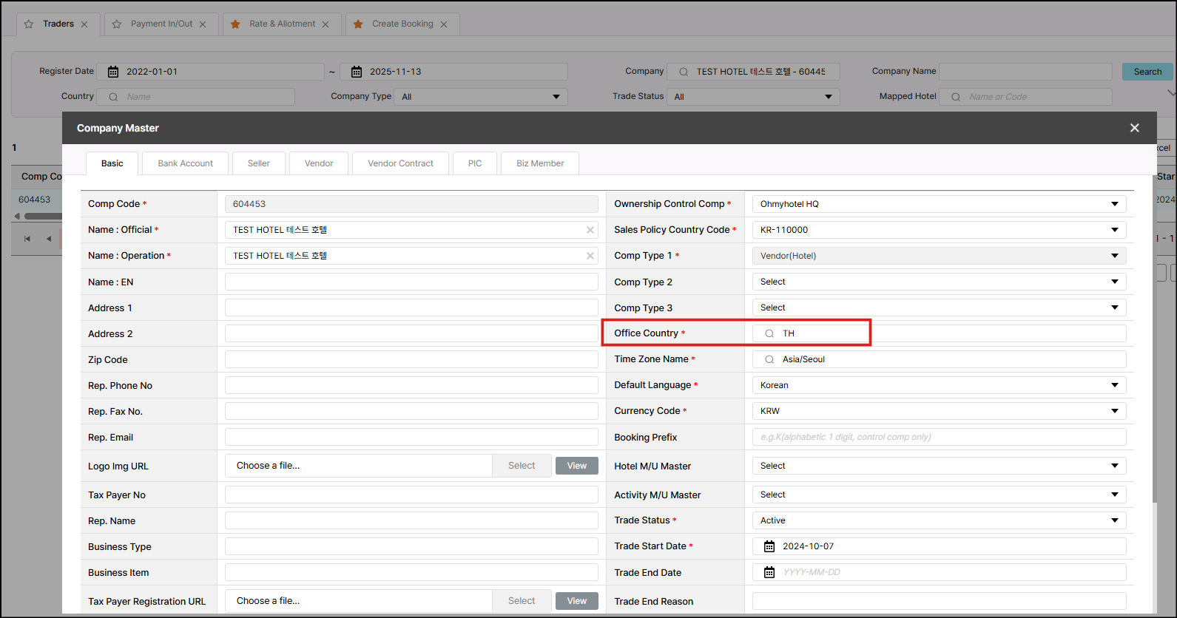Clear the Name : Operation field with X icon
The image size is (1177, 618).
click(x=590, y=256)
